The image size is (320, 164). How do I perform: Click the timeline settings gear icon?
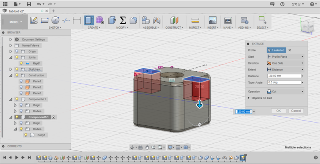[x=316, y=158]
